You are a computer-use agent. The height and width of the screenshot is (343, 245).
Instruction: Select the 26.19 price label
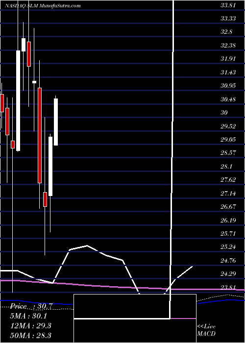(x=228, y=220)
